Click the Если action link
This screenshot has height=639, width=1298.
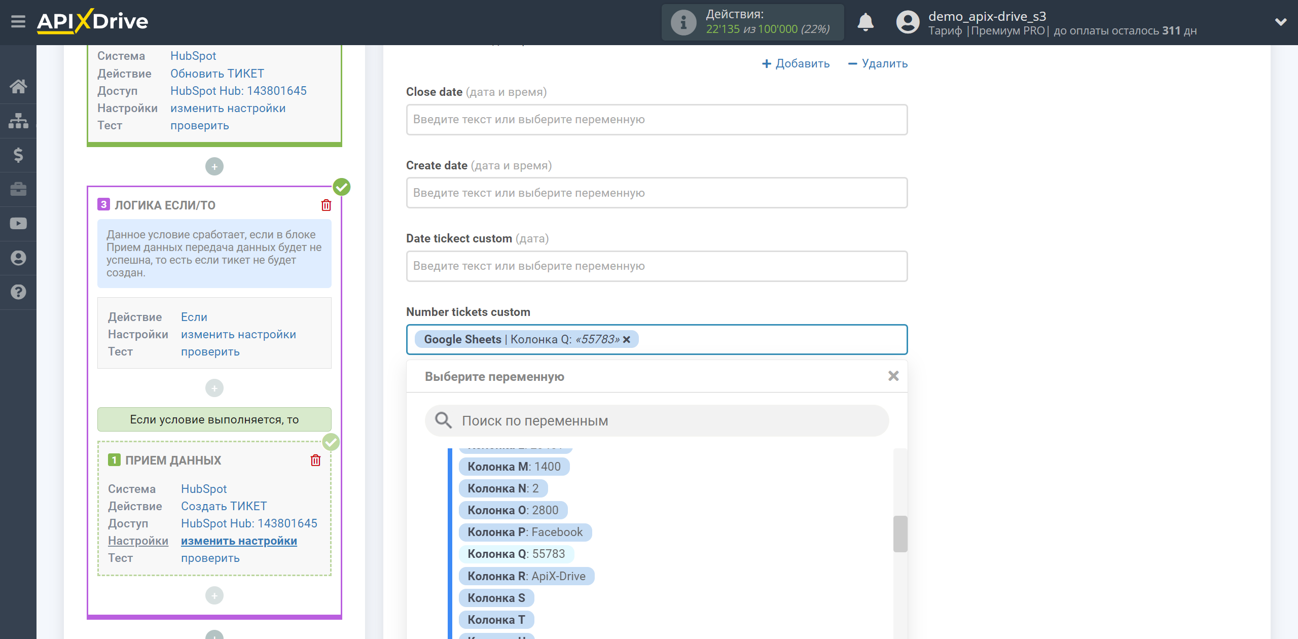194,317
